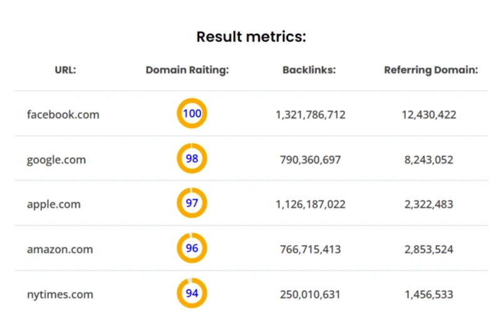Click the domain rating 96 ring
Image resolution: width=501 pixels, height=334 pixels.
[192, 248]
